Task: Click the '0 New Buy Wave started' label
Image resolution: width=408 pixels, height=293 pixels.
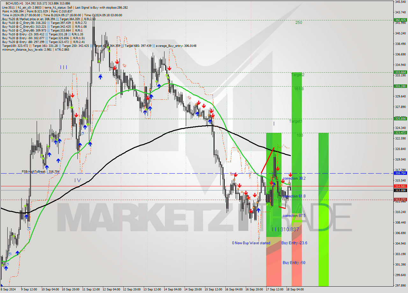Action: point(251,243)
